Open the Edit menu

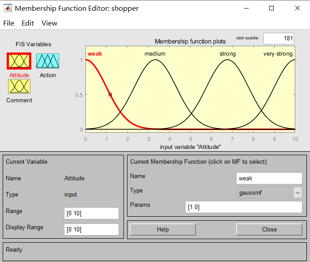coord(28,23)
